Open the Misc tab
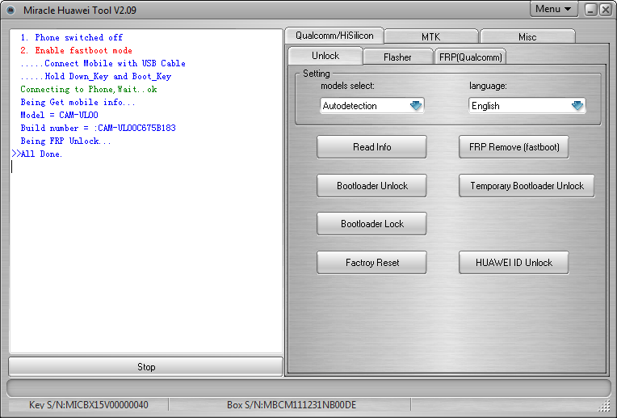617x418 pixels. click(x=527, y=36)
